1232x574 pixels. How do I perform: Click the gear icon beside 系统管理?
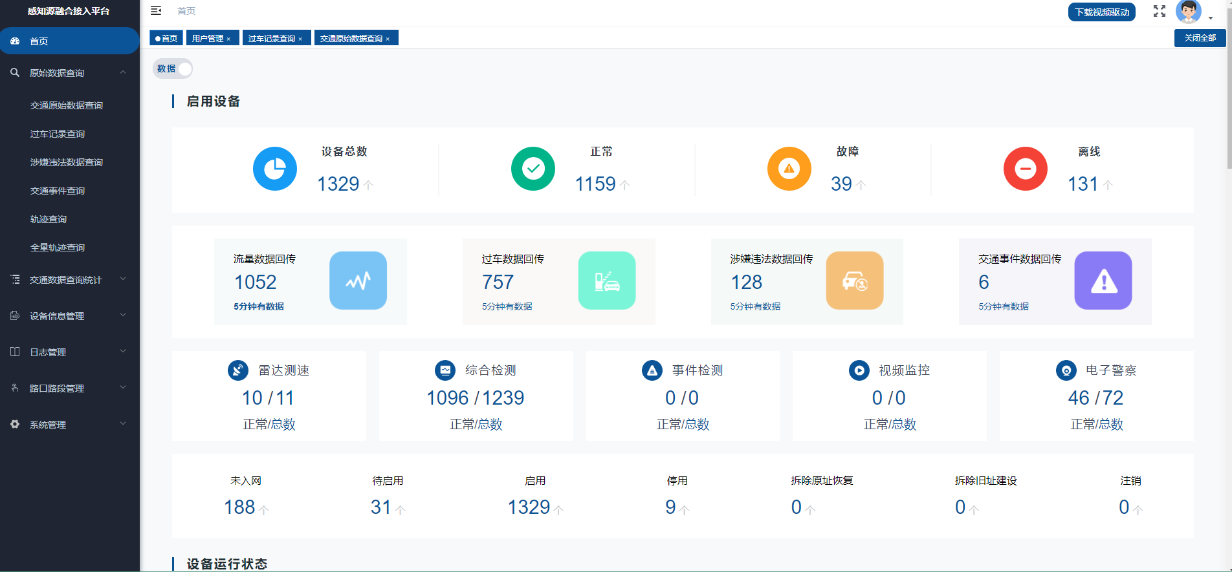[15, 424]
